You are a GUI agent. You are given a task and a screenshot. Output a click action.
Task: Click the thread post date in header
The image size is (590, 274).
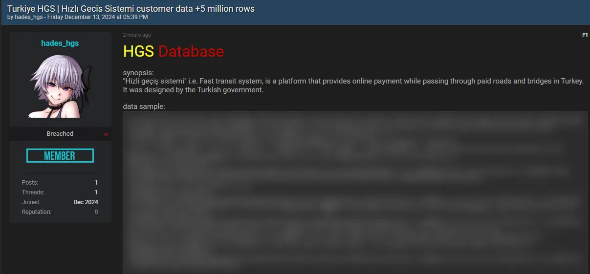point(97,17)
